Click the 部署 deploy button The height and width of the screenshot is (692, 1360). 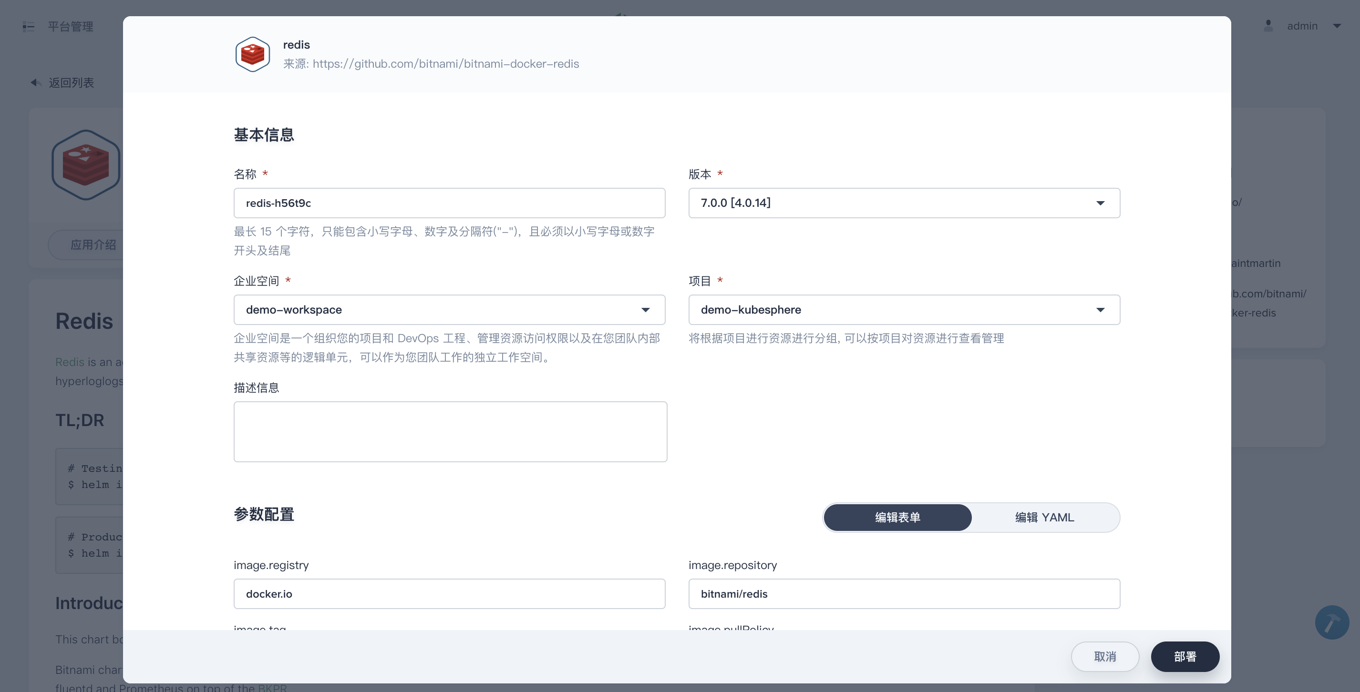click(x=1185, y=657)
